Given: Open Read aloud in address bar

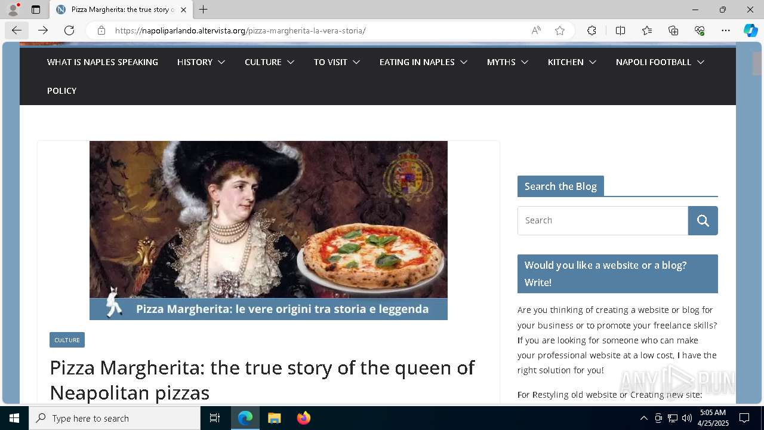Looking at the screenshot, I should click(x=536, y=30).
